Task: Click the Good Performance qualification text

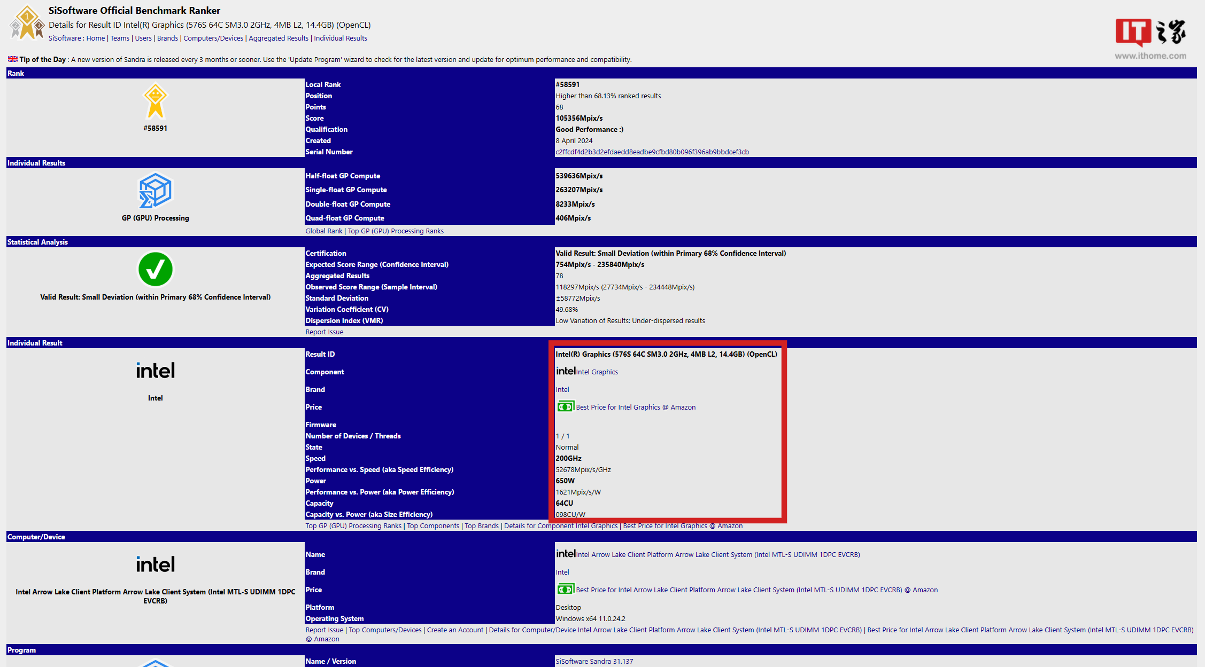Action: [589, 130]
